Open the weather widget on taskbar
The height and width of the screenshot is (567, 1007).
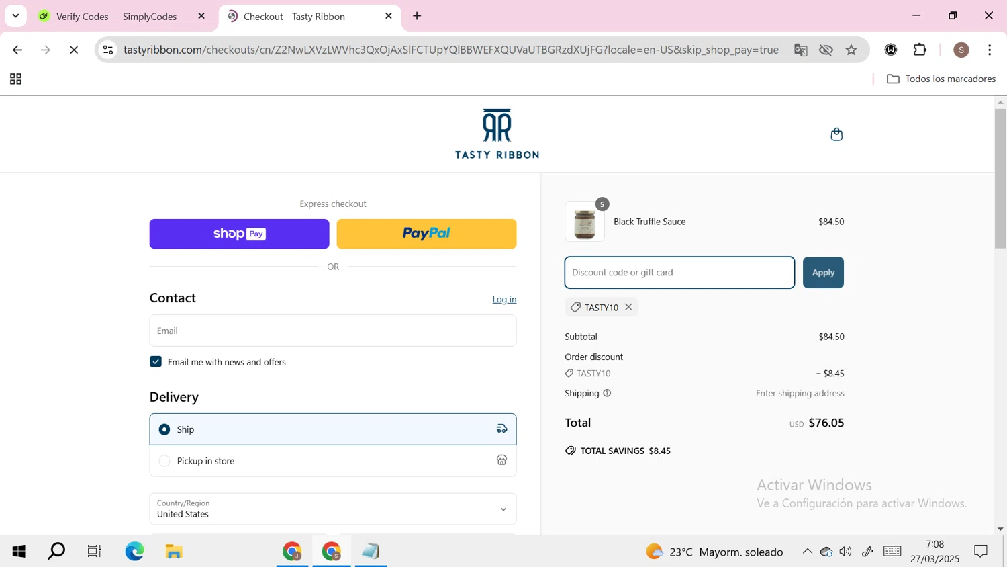(714, 552)
